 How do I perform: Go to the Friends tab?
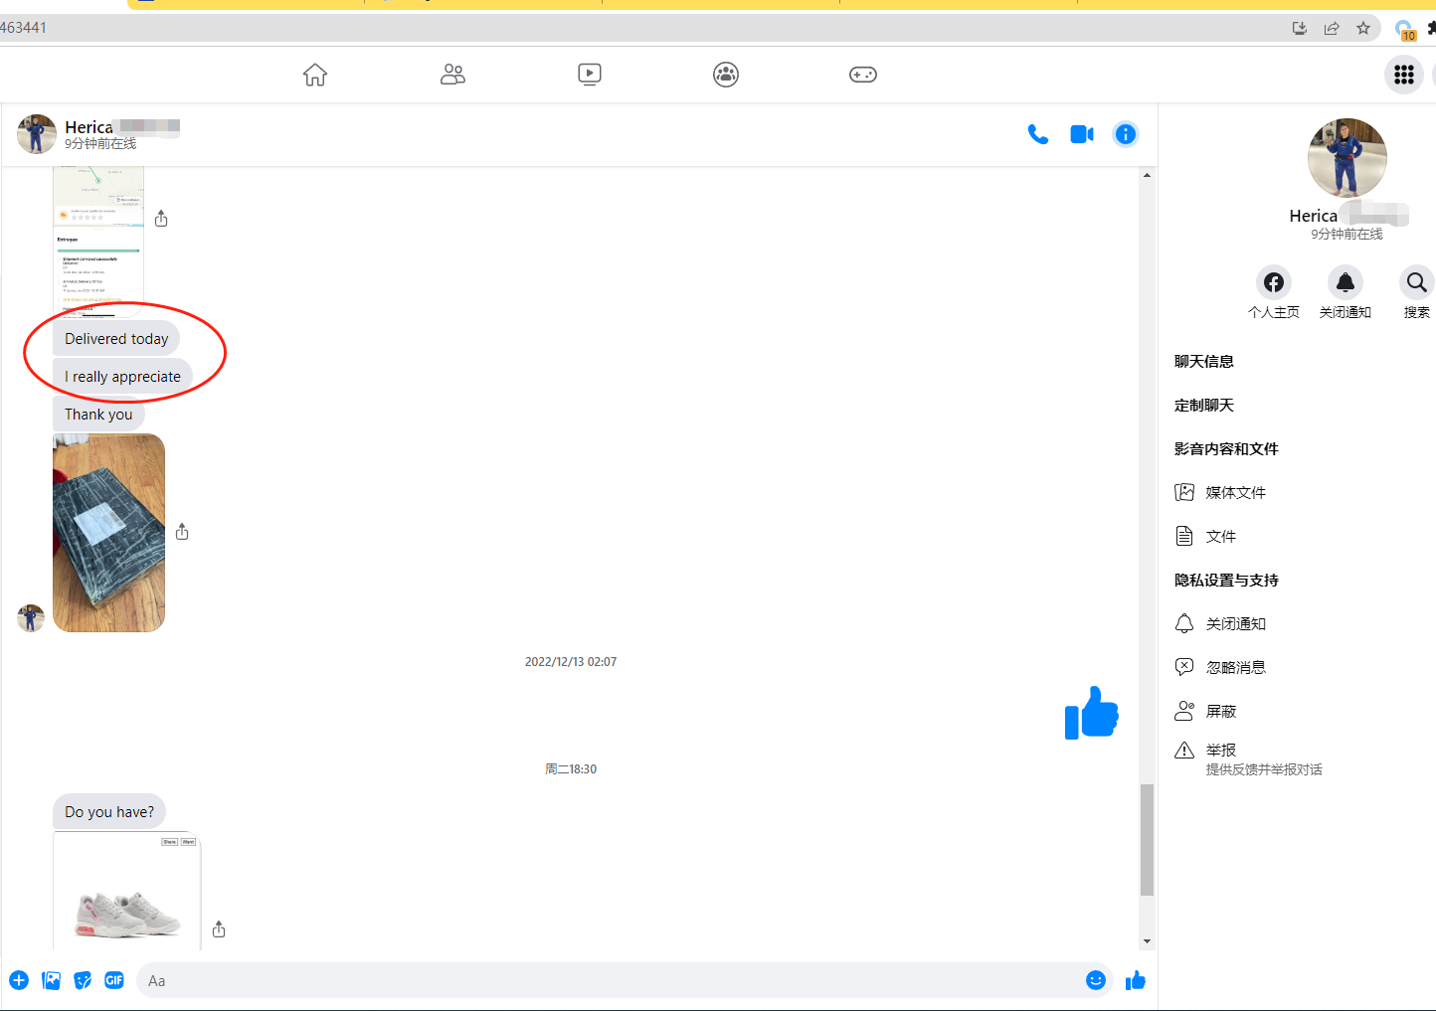coord(452,75)
